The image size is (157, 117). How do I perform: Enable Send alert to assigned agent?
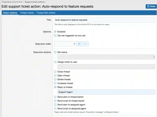55,105
